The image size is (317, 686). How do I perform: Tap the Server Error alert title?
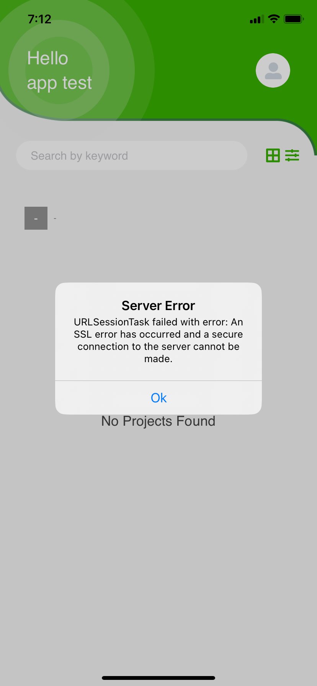coord(158,305)
